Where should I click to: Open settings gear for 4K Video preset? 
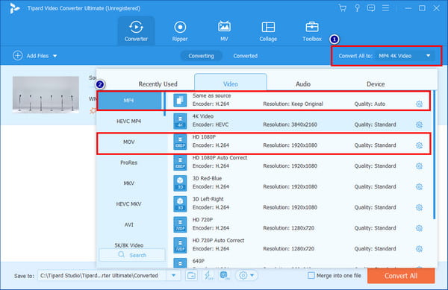[419, 124]
